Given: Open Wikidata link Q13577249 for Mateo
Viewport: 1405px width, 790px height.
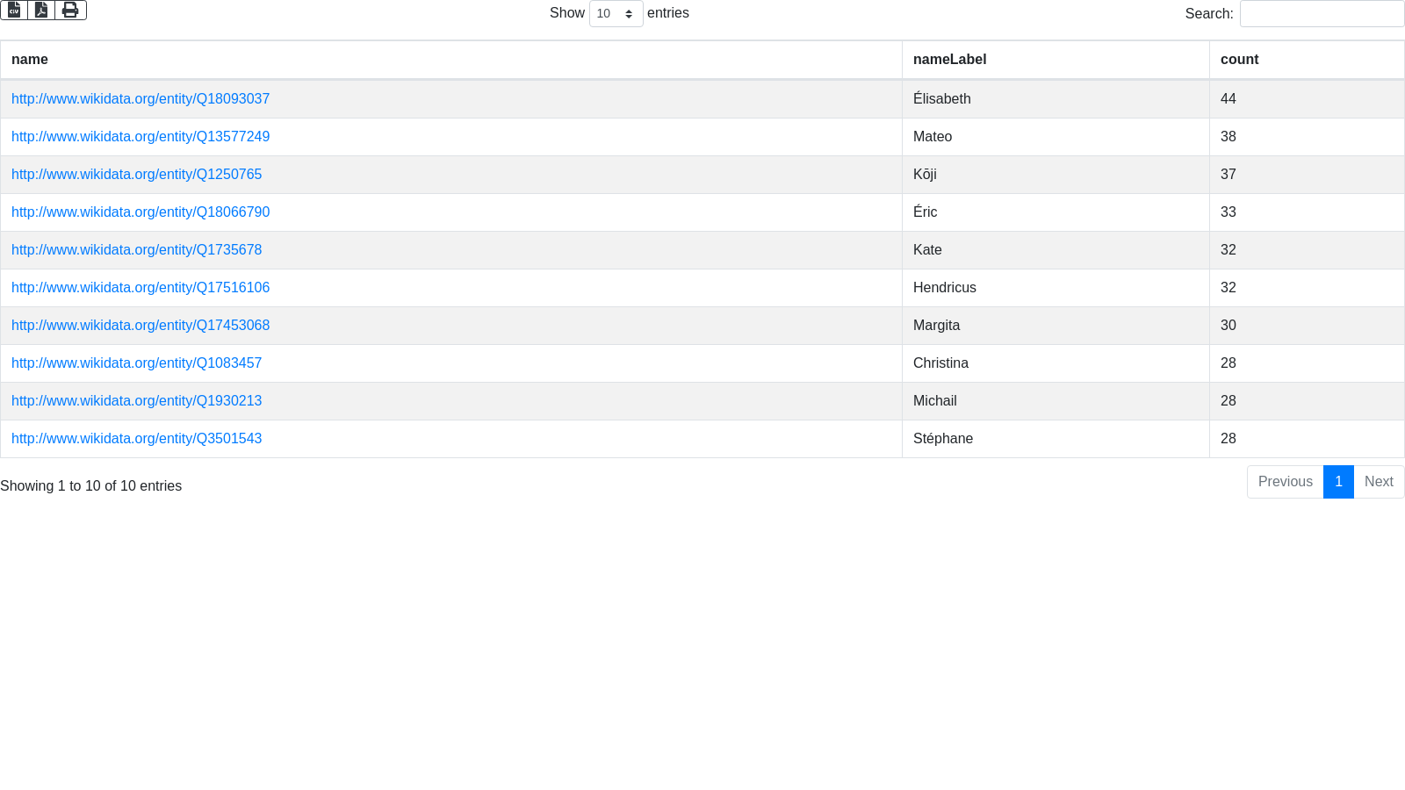Looking at the screenshot, I should 140,137.
